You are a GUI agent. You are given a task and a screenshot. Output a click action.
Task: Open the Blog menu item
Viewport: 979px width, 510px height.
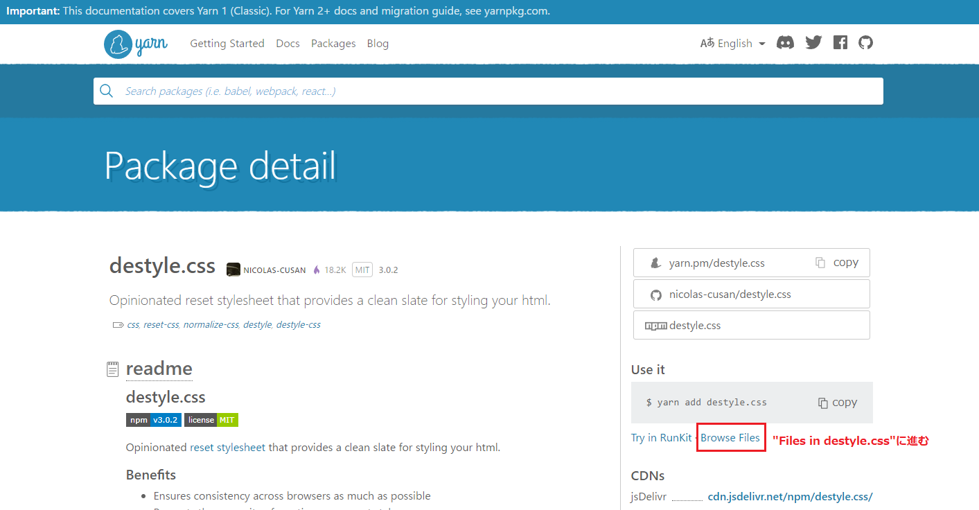(x=378, y=44)
